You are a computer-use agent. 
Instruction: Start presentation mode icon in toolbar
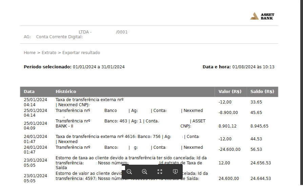pos(175,171)
